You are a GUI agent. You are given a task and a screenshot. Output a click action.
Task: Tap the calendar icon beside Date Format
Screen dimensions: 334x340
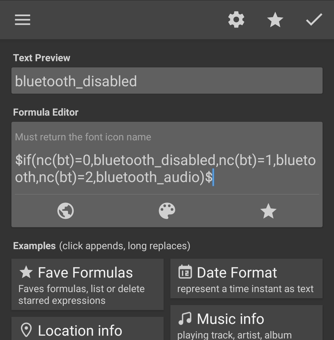click(x=185, y=272)
